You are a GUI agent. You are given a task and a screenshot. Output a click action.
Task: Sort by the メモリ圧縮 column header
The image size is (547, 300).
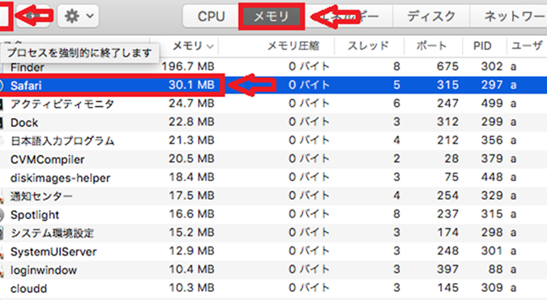(x=293, y=46)
